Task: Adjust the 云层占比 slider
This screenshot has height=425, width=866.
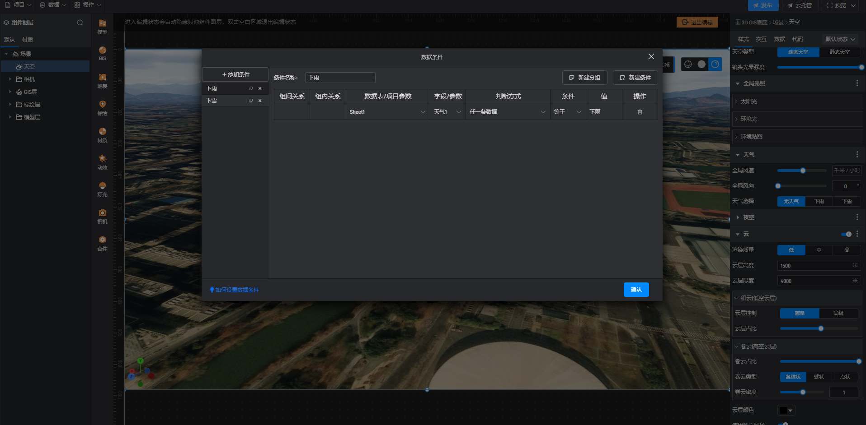Action: tap(819, 328)
